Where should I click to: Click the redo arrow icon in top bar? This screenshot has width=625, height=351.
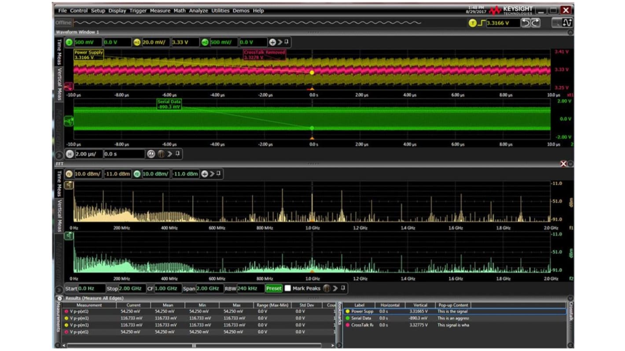point(535,23)
